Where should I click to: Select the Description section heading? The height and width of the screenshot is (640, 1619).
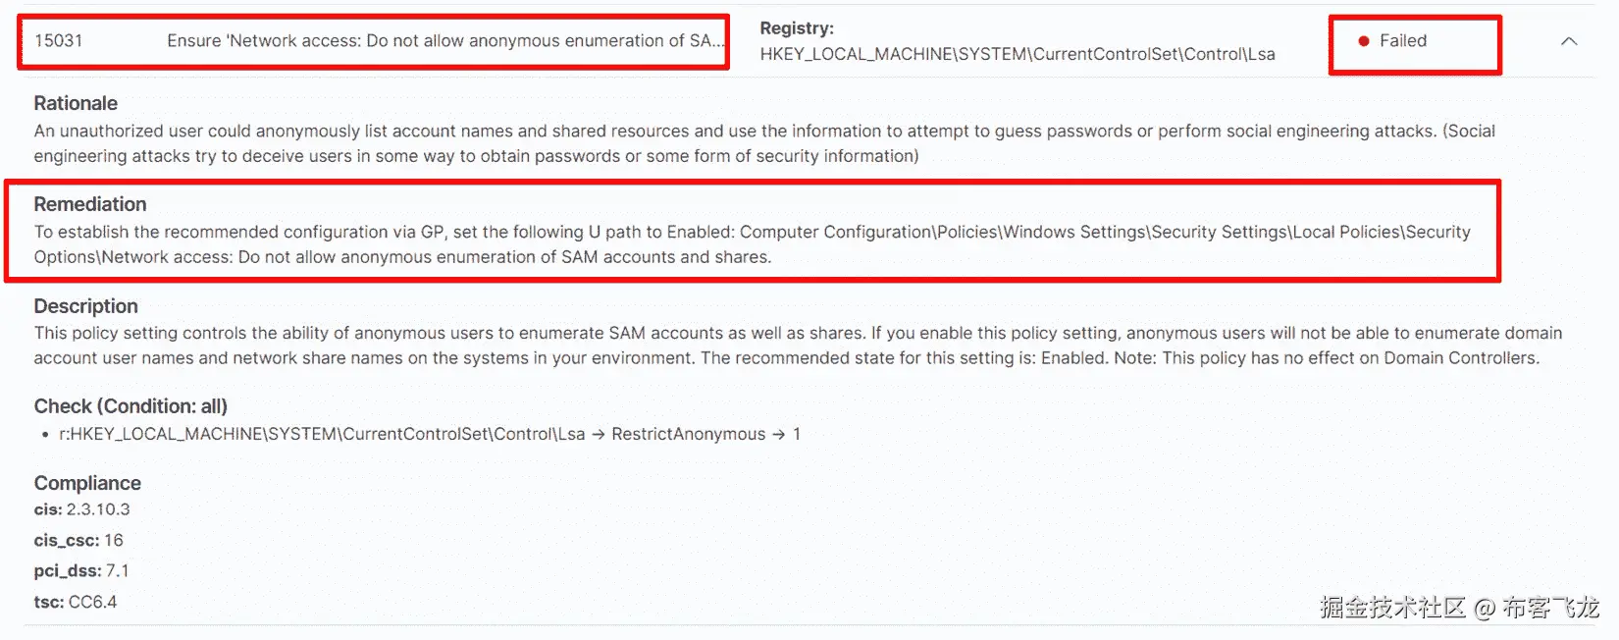coord(85,305)
